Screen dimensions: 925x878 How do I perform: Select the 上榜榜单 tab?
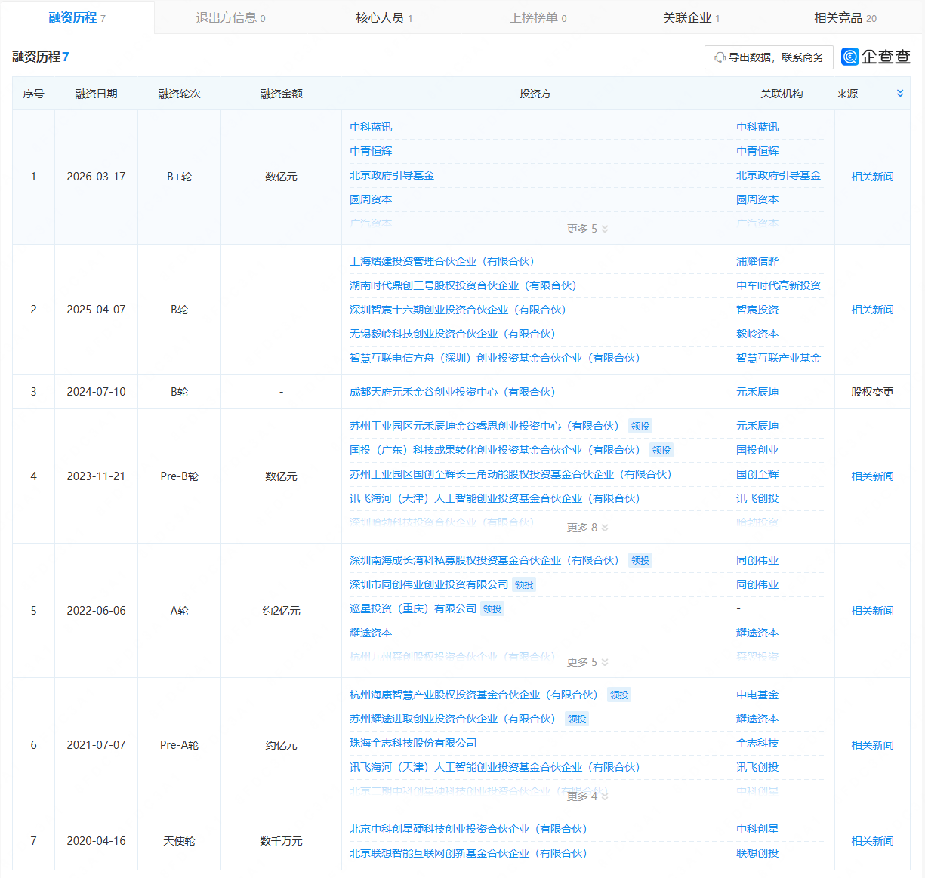coord(538,18)
